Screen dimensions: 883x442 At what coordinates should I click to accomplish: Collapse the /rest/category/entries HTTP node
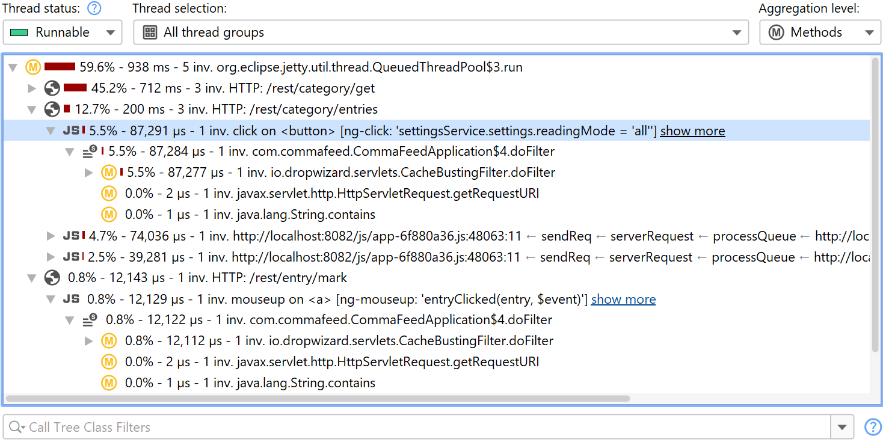coord(32,109)
